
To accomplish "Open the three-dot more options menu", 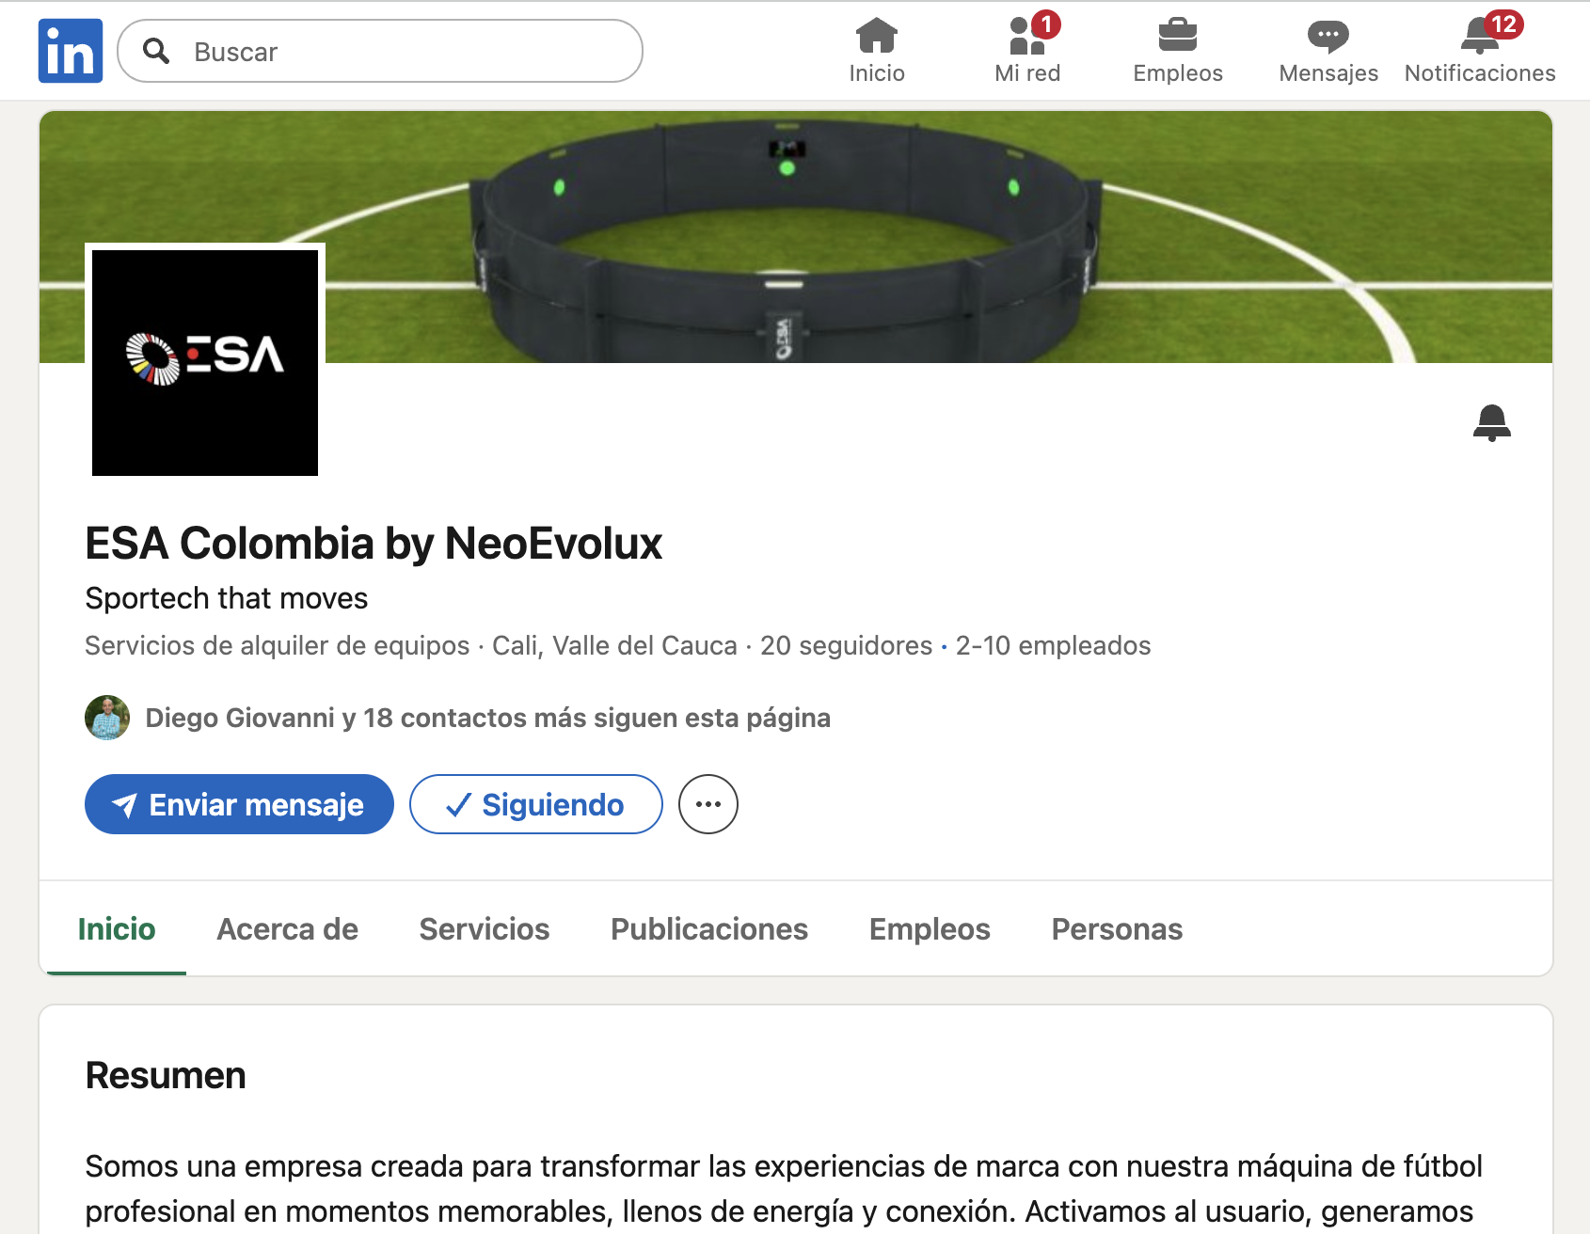I will click(x=708, y=804).
